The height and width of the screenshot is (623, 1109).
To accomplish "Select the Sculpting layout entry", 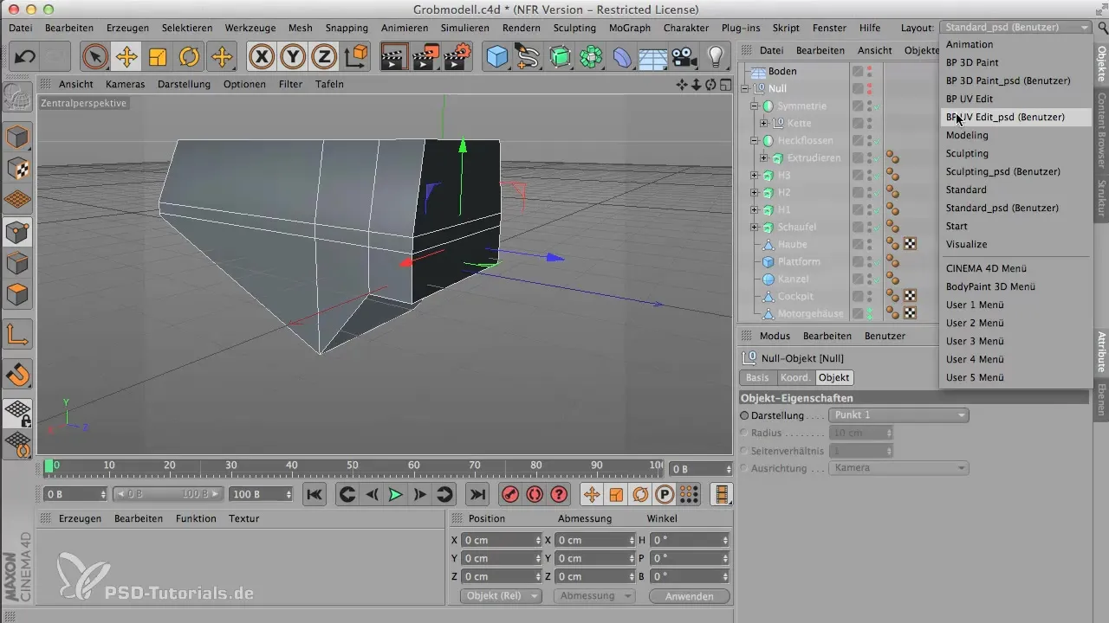I will click(1015, 153).
